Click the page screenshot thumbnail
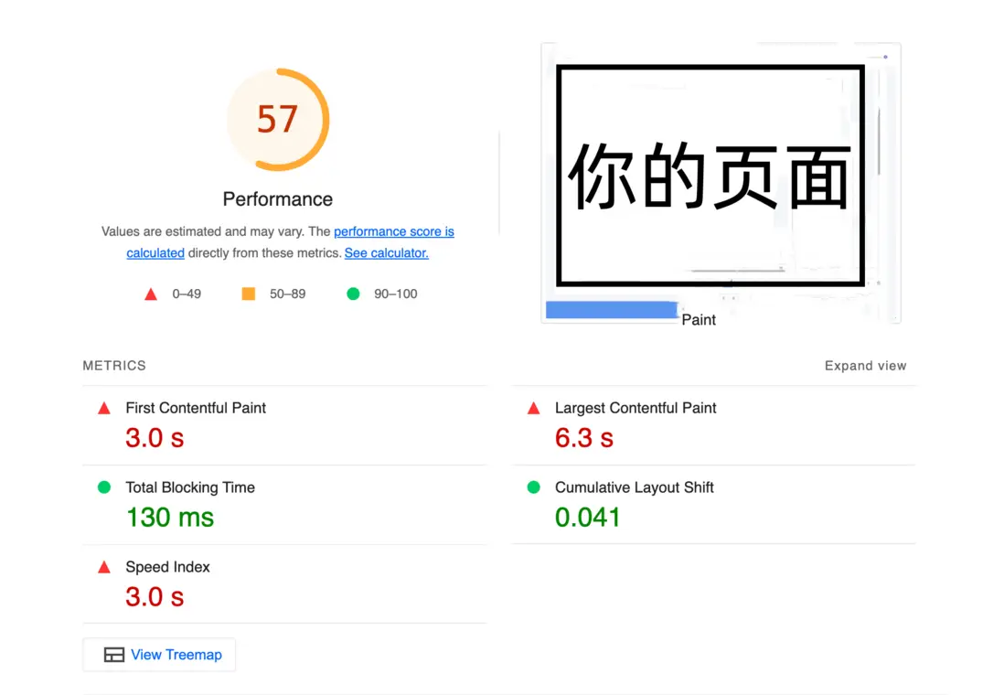 (x=721, y=183)
